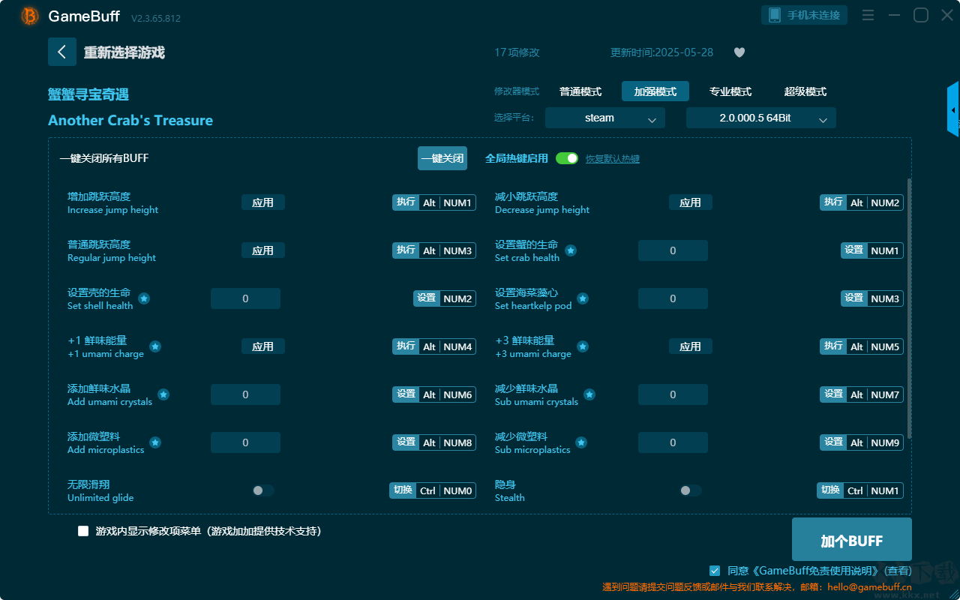Expand the blue side panel arrow
The height and width of the screenshot is (600, 960).
(953, 109)
